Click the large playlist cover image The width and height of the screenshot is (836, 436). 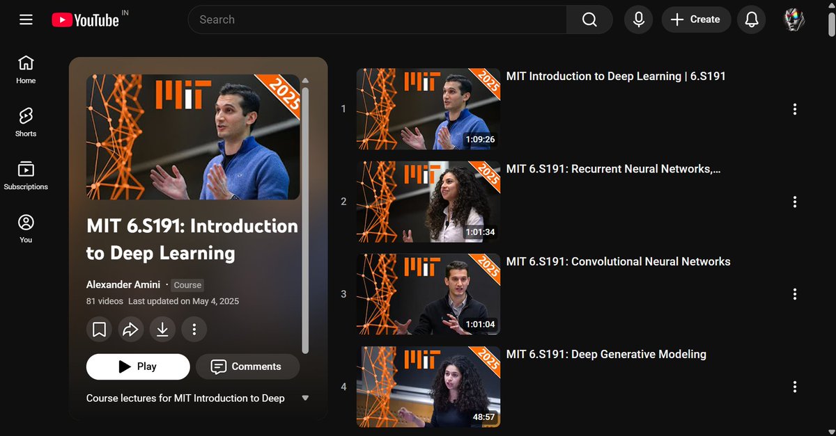pos(193,137)
